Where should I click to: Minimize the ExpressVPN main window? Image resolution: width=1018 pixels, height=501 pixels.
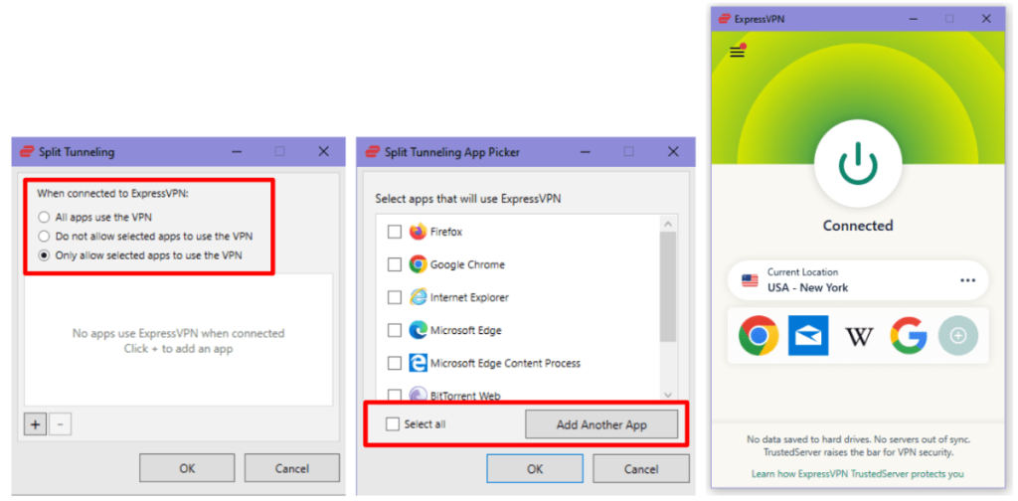915,19
